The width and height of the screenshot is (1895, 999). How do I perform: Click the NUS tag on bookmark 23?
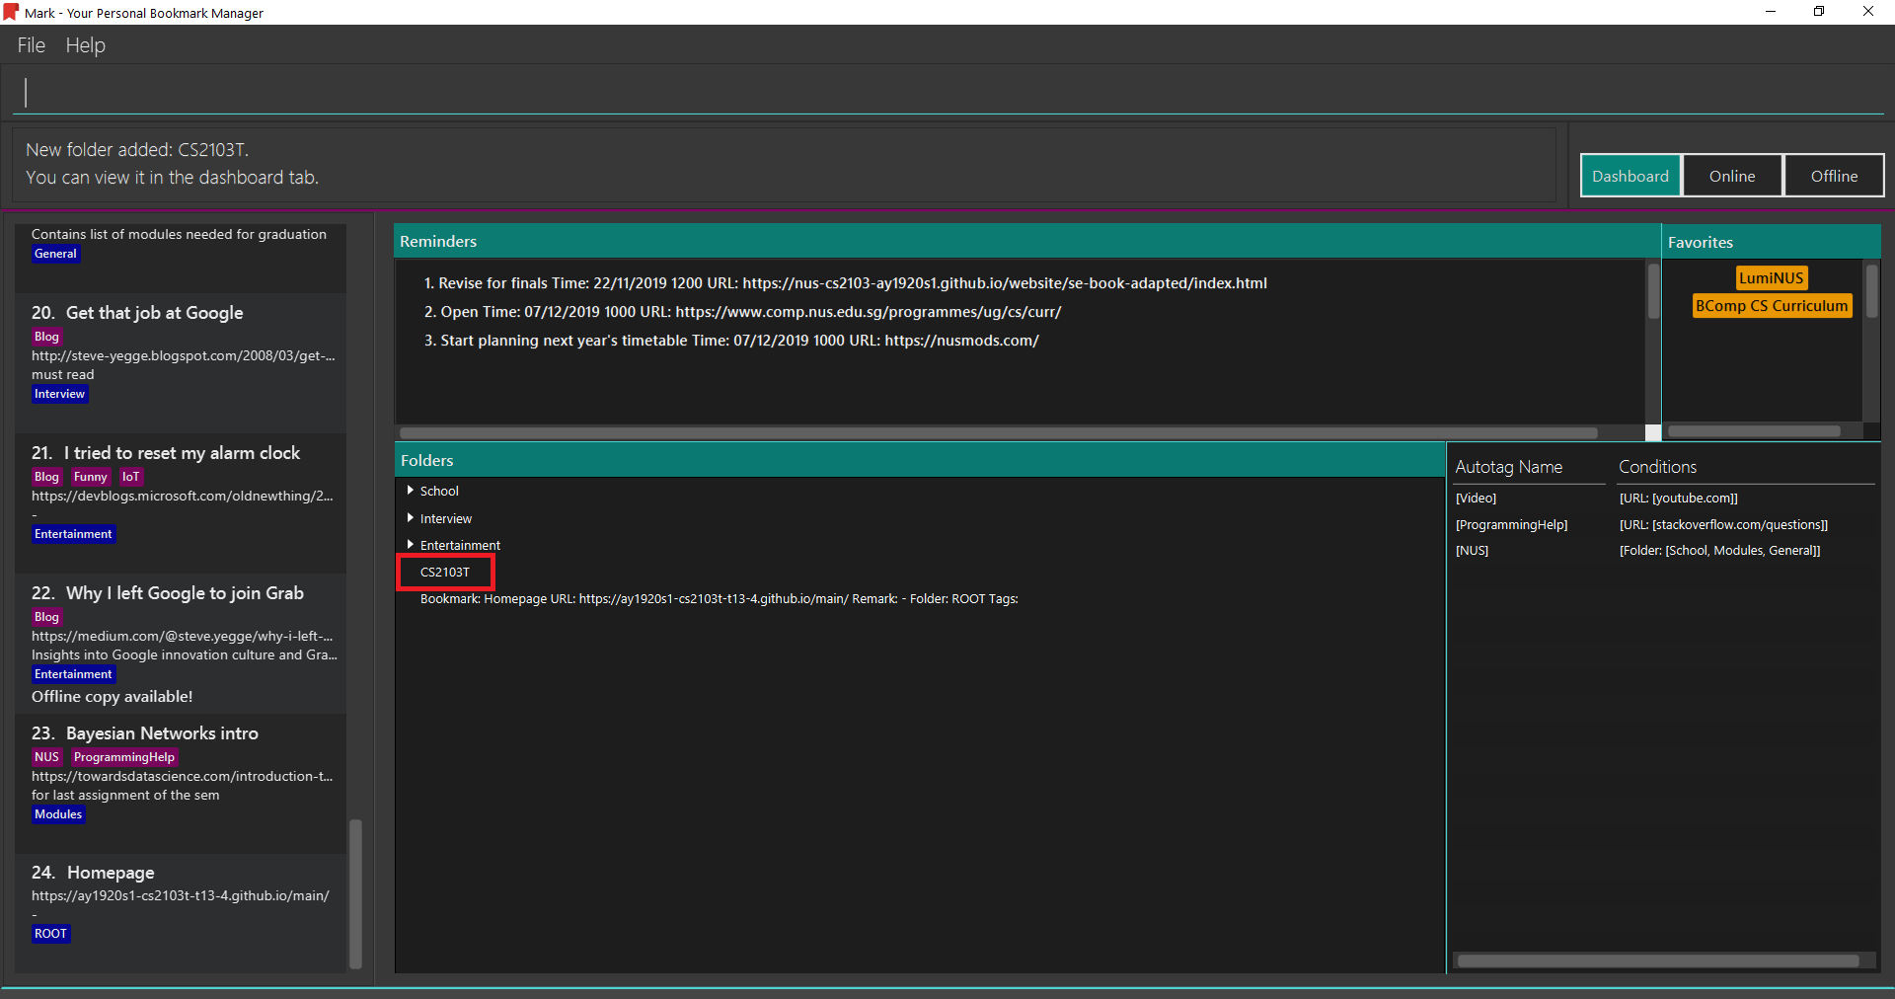[x=46, y=757]
